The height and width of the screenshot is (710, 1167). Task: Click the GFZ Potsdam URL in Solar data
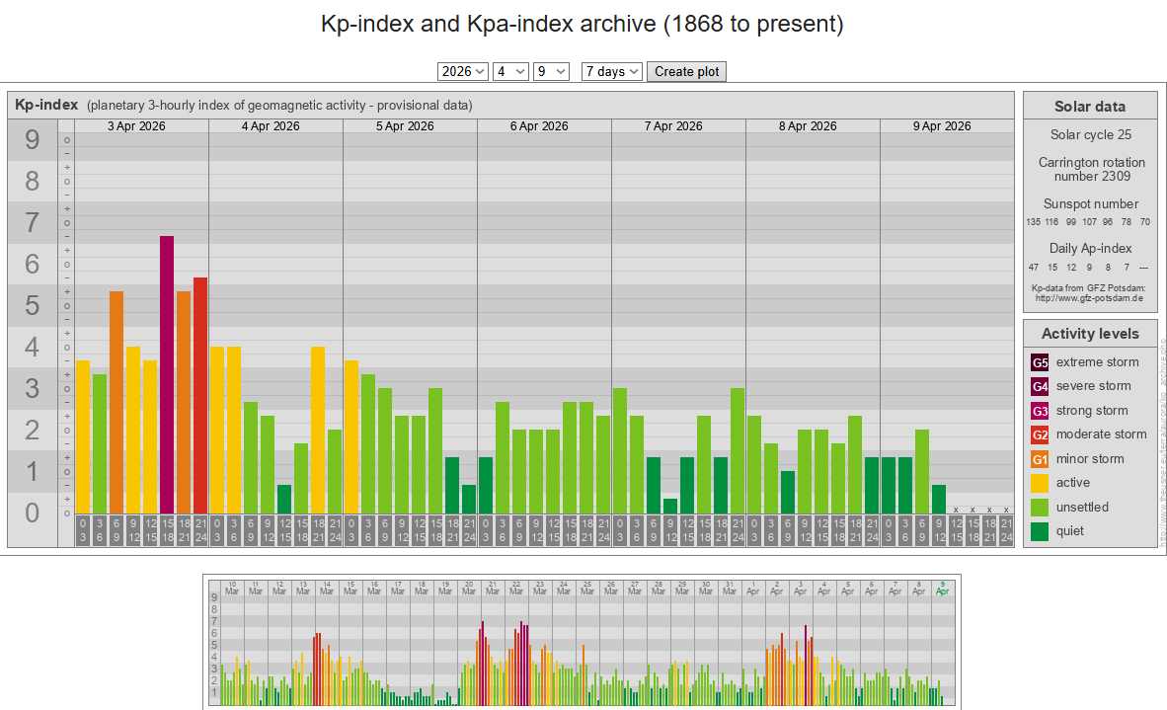[1089, 298]
